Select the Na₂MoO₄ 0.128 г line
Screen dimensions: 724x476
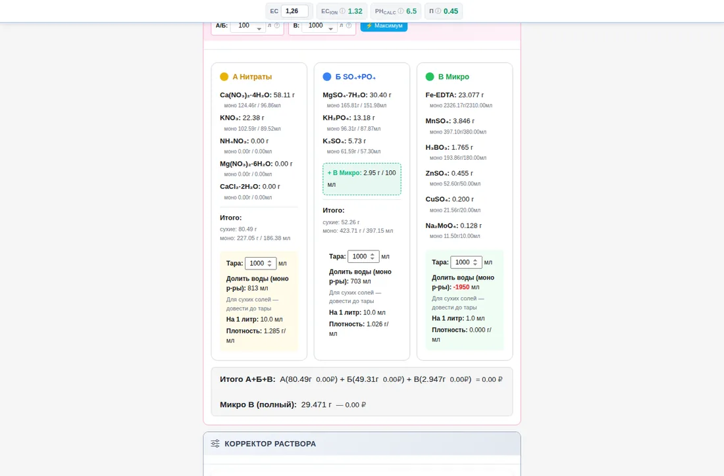[x=453, y=226]
